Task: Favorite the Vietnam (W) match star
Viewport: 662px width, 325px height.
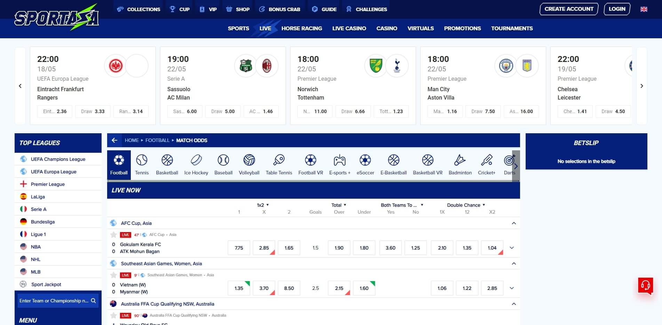Action: click(x=113, y=275)
